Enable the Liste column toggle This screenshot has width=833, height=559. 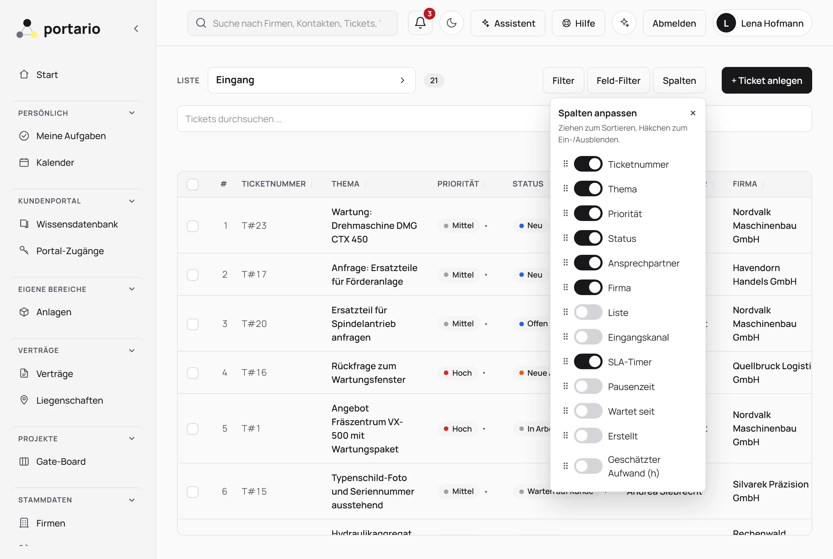pos(588,312)
